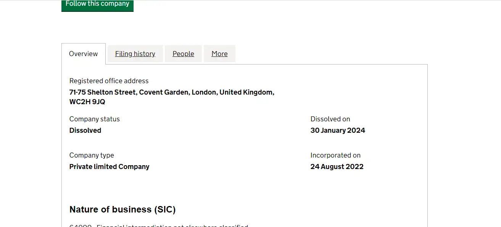This screenshot has height=227, width=501.
Task: Open the More tab
Action: 219,54
